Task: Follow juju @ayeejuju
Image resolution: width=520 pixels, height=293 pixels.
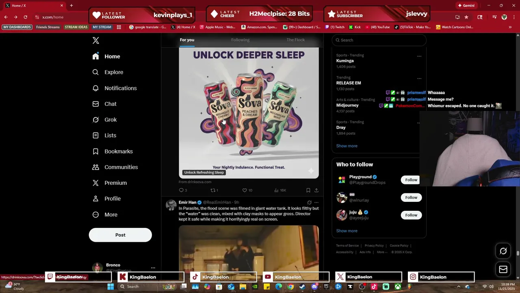Action: click(411, 215)
